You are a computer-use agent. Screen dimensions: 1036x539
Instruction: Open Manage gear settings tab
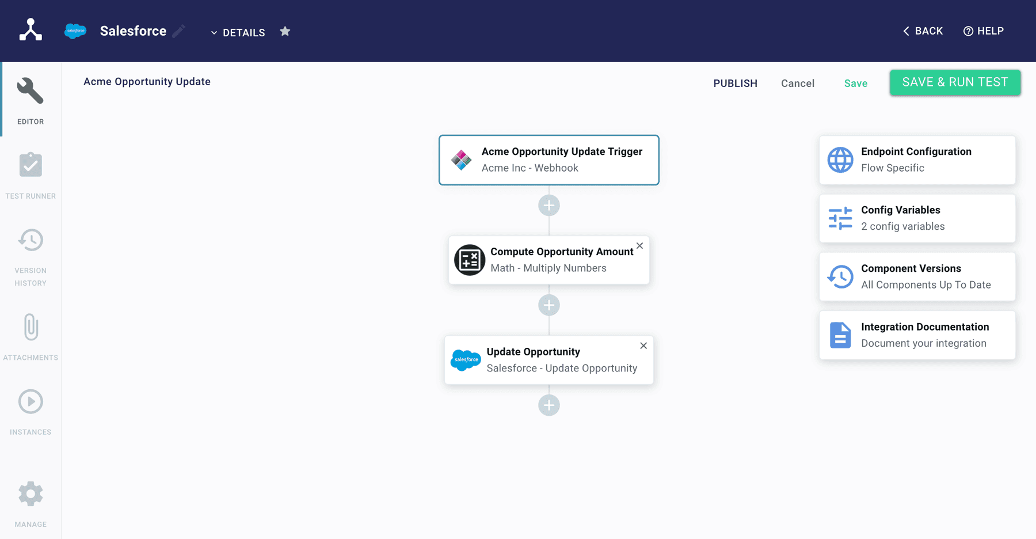[31, 504]
